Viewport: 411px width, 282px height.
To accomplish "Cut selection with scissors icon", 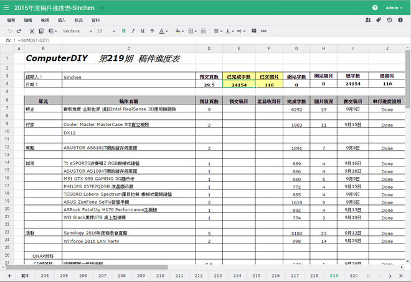I will coord(32,31).
